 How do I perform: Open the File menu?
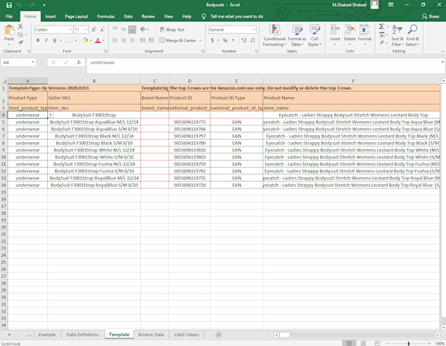click(x=9, y=16)
